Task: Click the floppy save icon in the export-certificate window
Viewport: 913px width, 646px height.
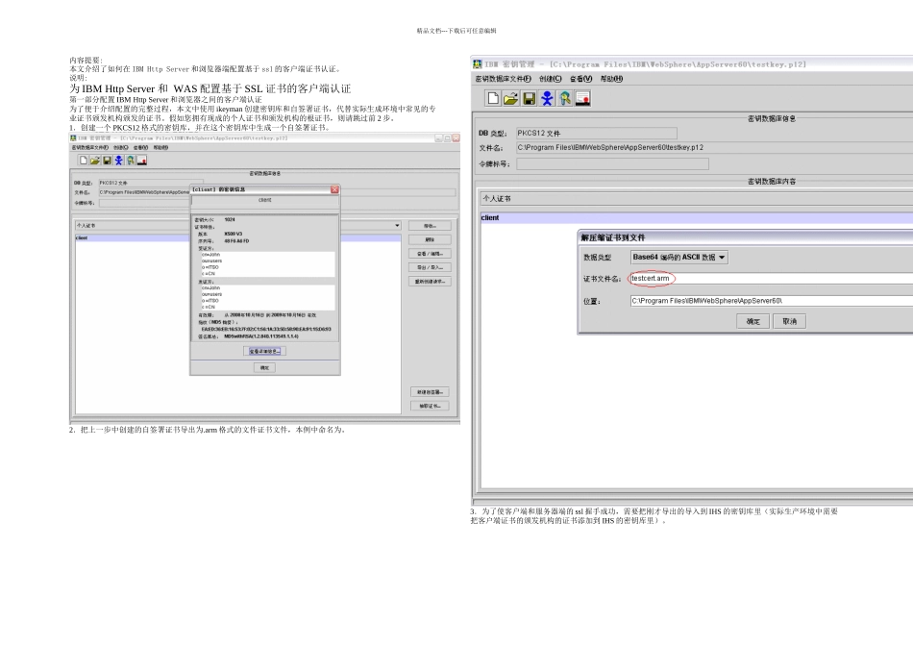Action: (x=529, y=98)
